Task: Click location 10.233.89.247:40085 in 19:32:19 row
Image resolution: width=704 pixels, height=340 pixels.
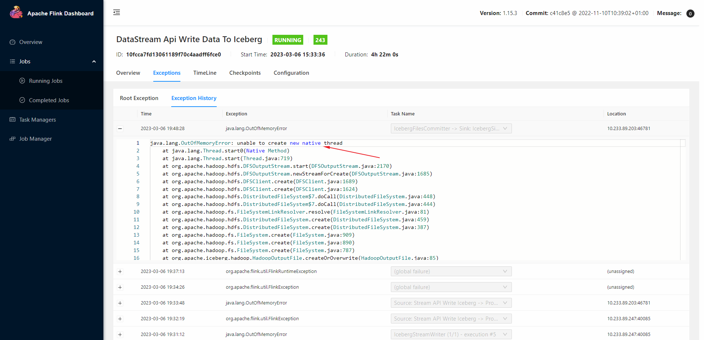Action: click(629, 319)
